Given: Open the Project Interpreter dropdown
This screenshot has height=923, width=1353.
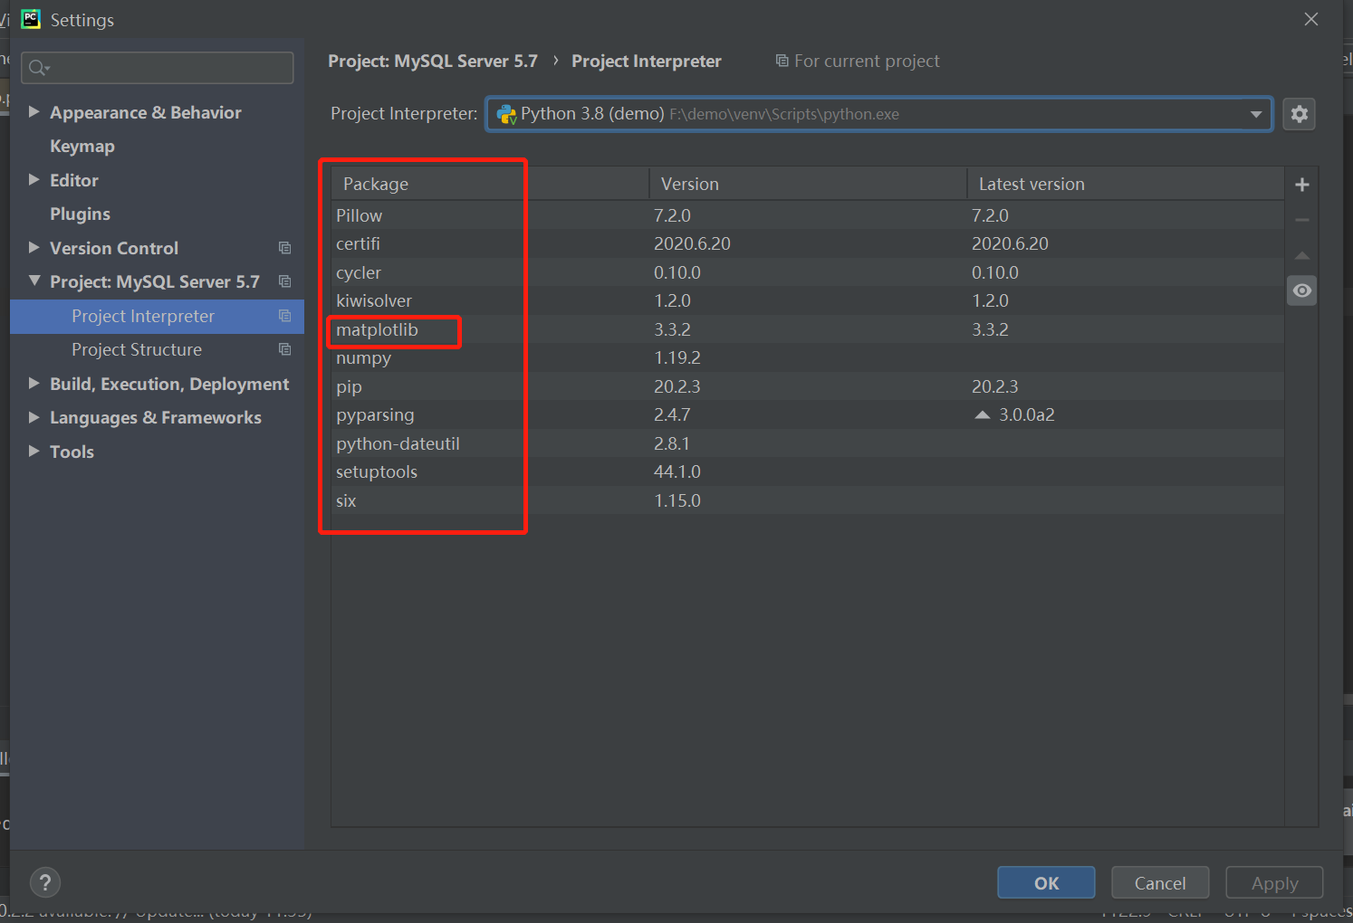Looking at the screenshot, I should coord(1256,114).
